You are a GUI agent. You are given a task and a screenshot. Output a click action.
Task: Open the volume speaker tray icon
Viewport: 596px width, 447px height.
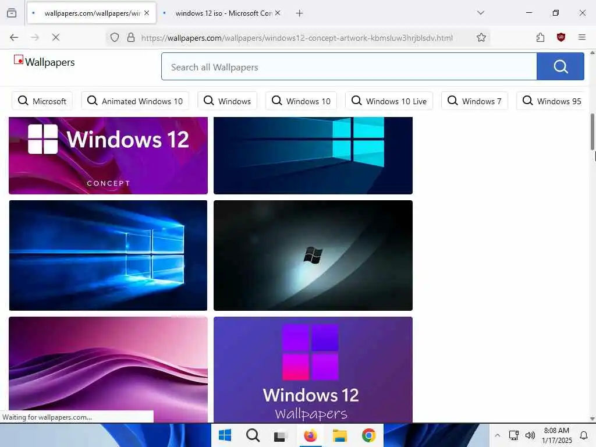point(530,435)
